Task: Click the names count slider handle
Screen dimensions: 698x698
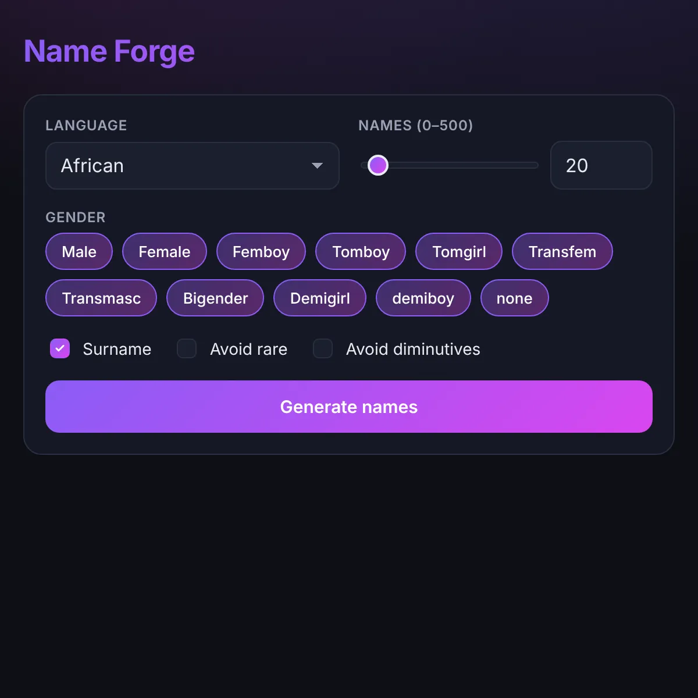Action: pos(378,165)
